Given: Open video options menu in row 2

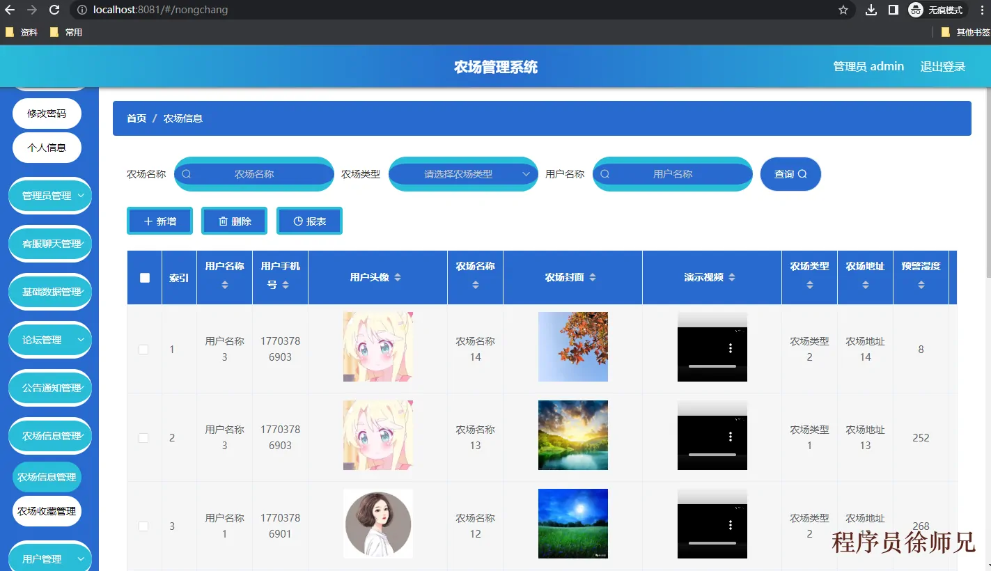Looking at the screenshot, I should tap(731, 437).
